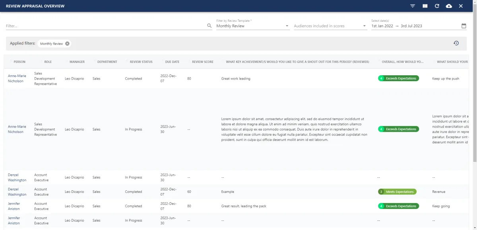Image resolution: width=477 pixels, height=230 pixels.
Task: Click Exceeds Expectations badge in Jennifer Aniston row
Action: click(x=398, y=206)
